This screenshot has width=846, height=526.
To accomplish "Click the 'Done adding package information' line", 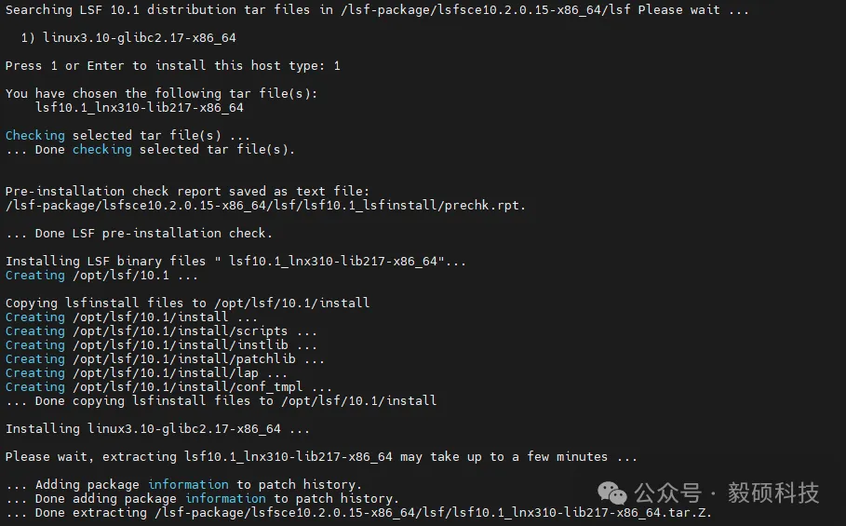I will [202, 498].
